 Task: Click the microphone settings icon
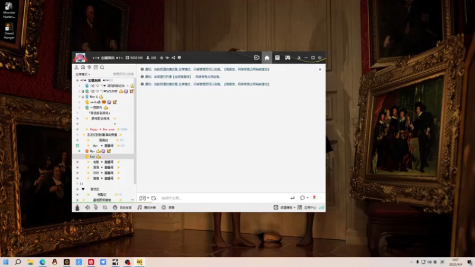click(x=96, y=207)
